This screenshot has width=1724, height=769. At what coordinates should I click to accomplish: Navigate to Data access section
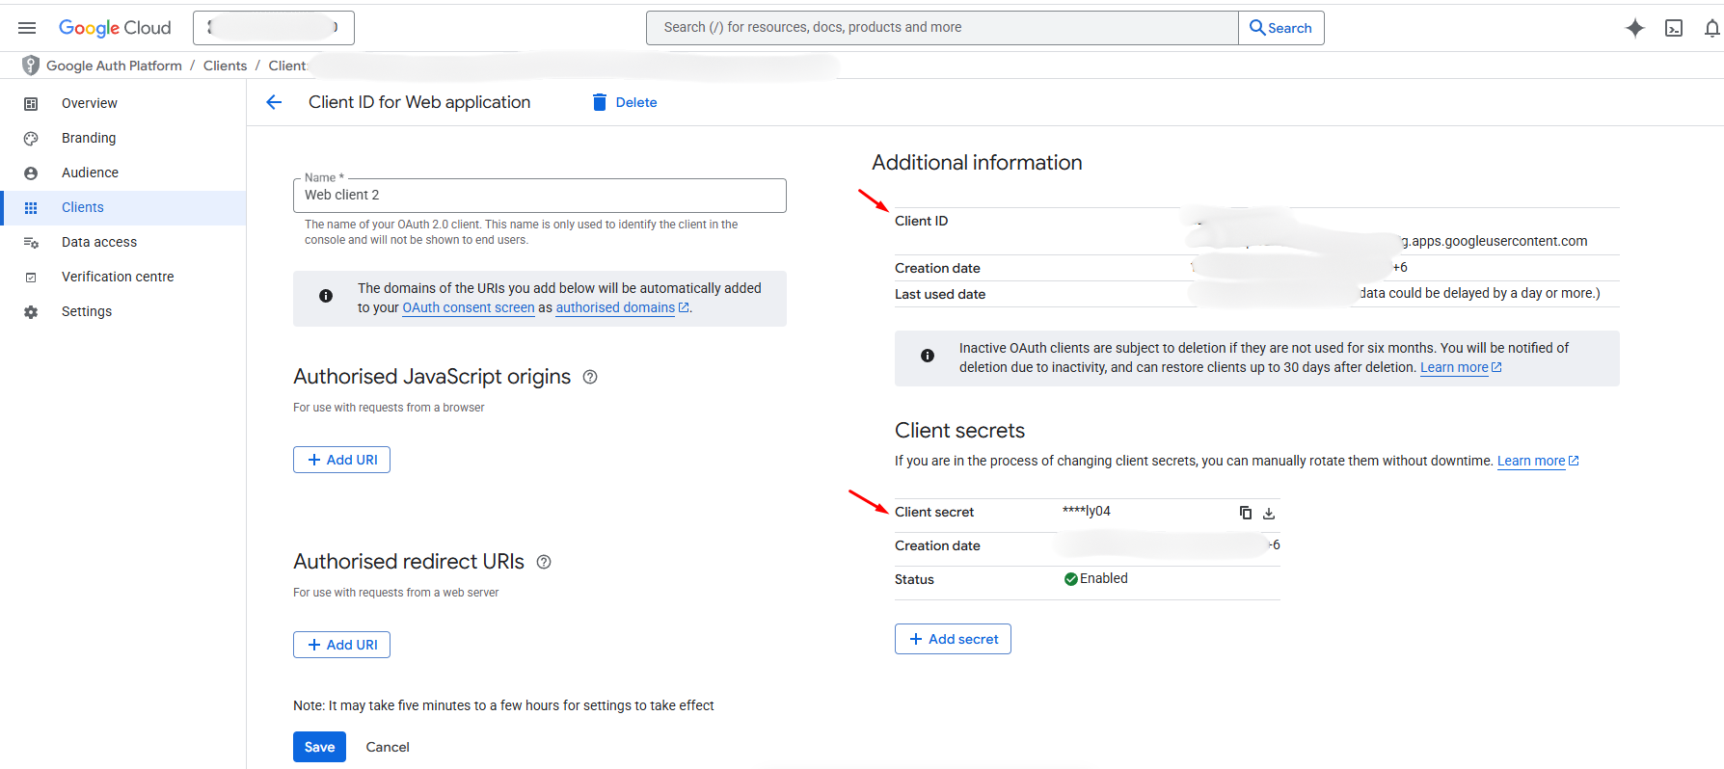[99, 242]
